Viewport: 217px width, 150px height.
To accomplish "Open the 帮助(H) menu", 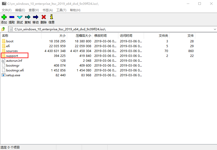I will pos(75,10).
